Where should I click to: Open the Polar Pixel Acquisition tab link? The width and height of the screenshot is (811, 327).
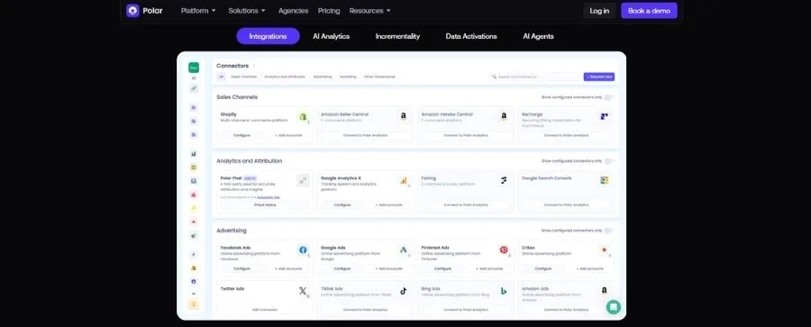click(x=269, y=197)
